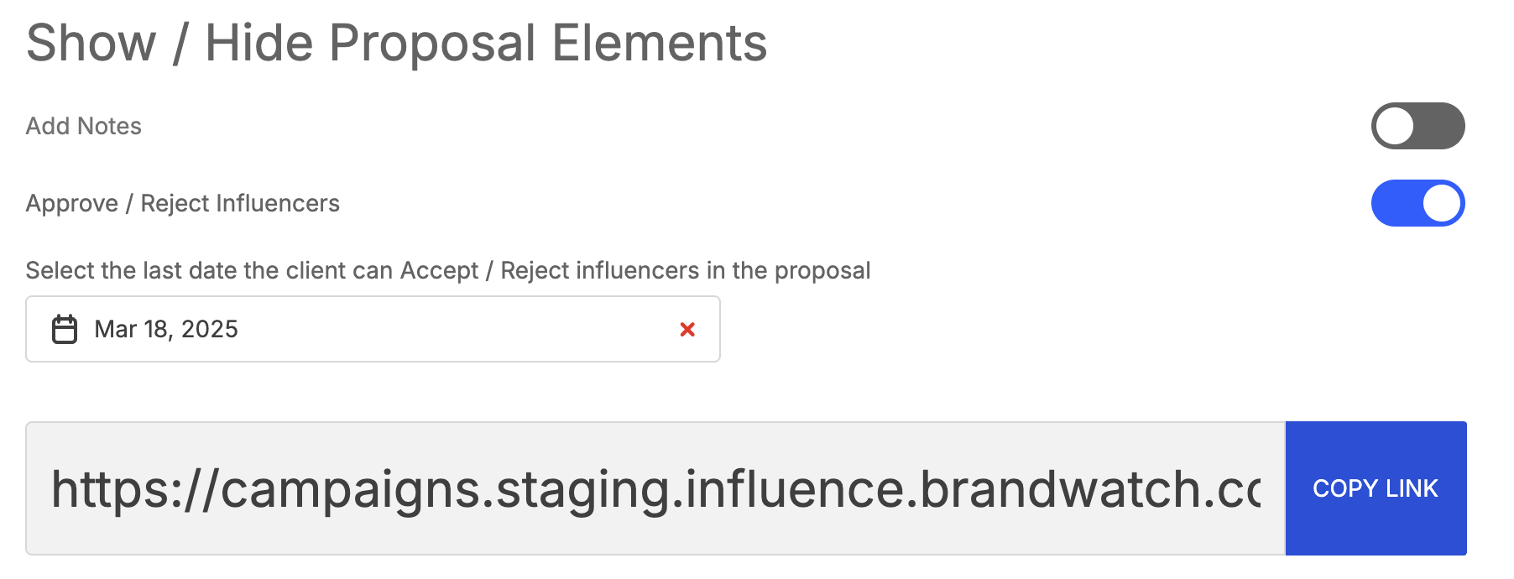Click the COPY LINK button
The image size is (1514, 579).
pyautogui.click(x=1376, y=488)
